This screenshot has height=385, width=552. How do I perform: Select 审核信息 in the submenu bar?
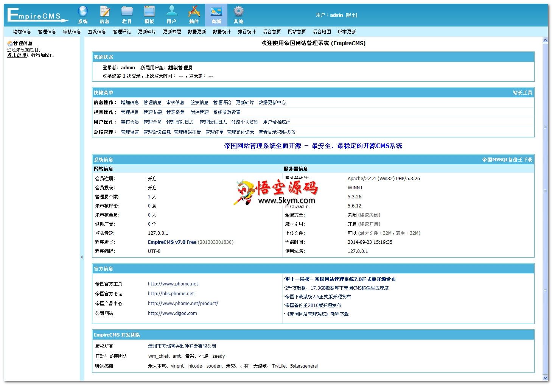(72, 32)
